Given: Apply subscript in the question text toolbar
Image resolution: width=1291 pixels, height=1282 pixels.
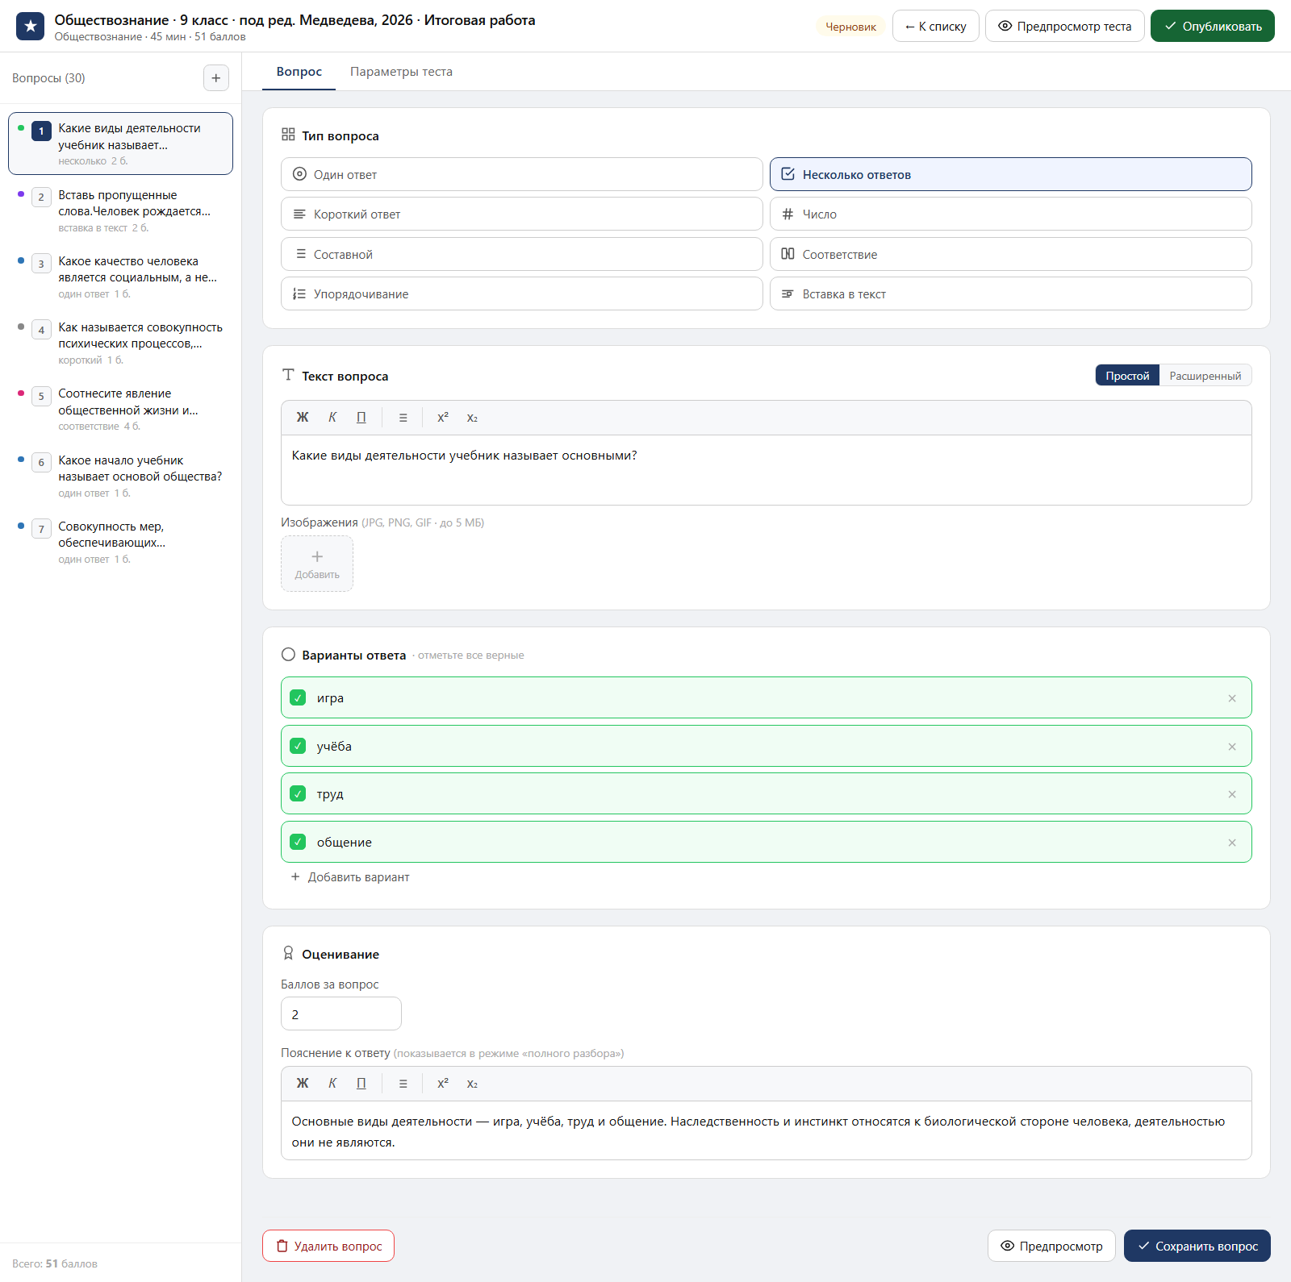Looking at the screenshot, I should (472, 418).
